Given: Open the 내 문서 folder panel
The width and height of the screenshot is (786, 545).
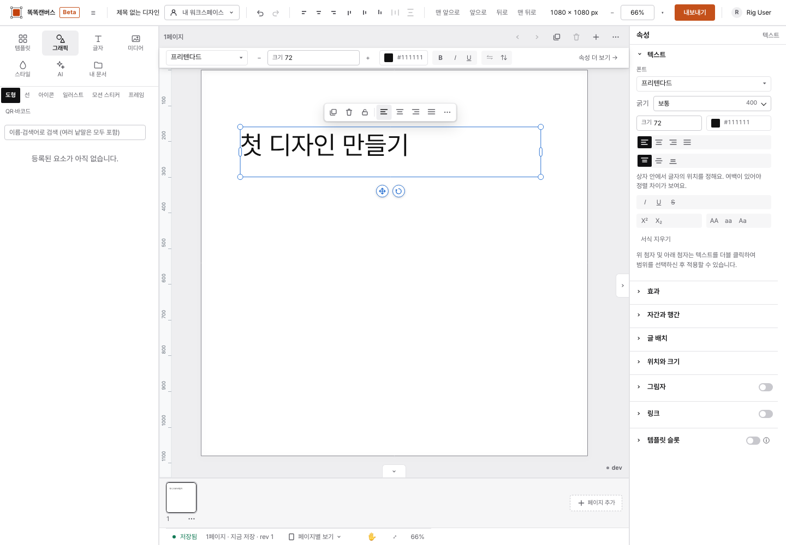Looking at the screenshot, I should click(98, 69).
